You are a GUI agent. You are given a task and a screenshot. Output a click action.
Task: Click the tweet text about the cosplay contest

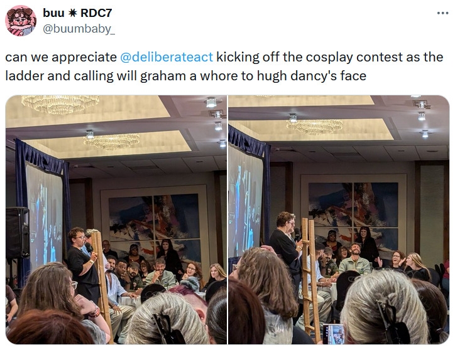coord(224,66)
